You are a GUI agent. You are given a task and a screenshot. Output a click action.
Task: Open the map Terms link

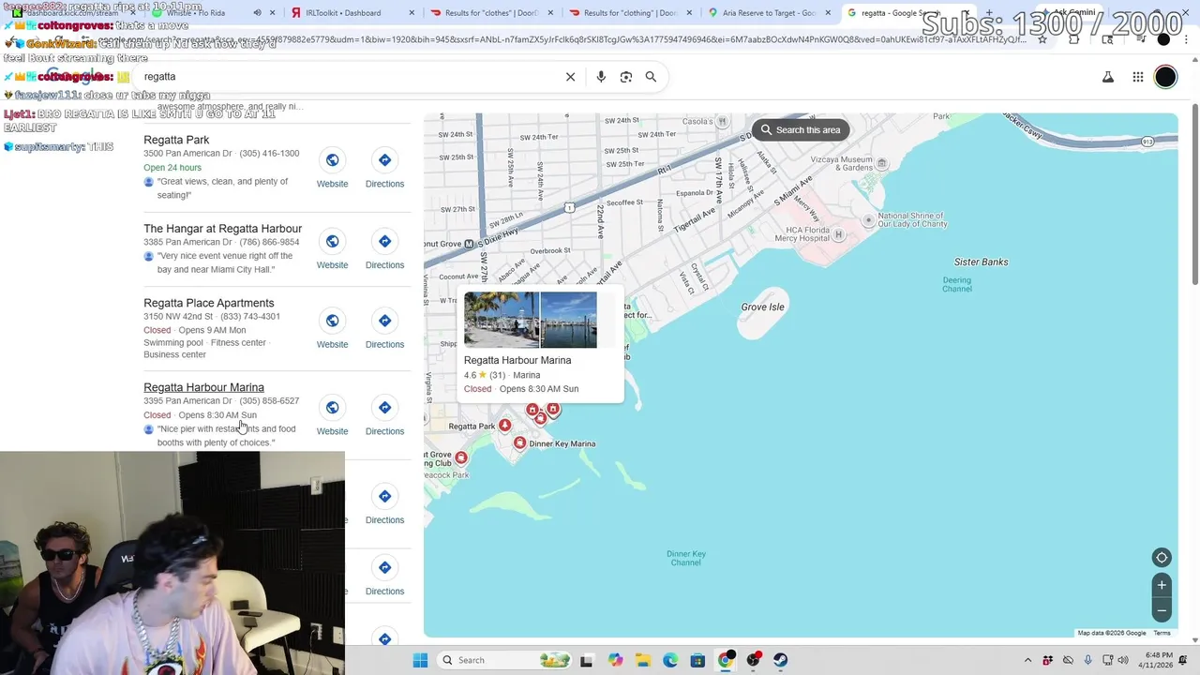[1162, 633]
